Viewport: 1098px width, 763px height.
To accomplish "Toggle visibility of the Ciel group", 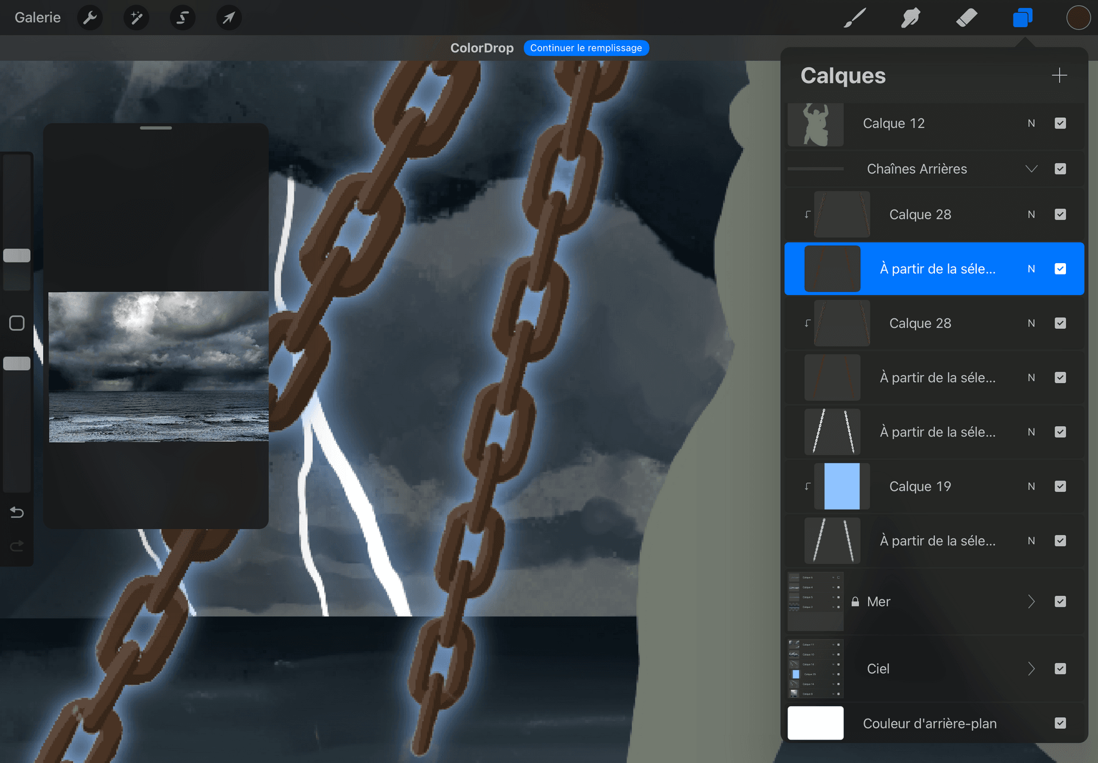I will [x=1060, y=669].
